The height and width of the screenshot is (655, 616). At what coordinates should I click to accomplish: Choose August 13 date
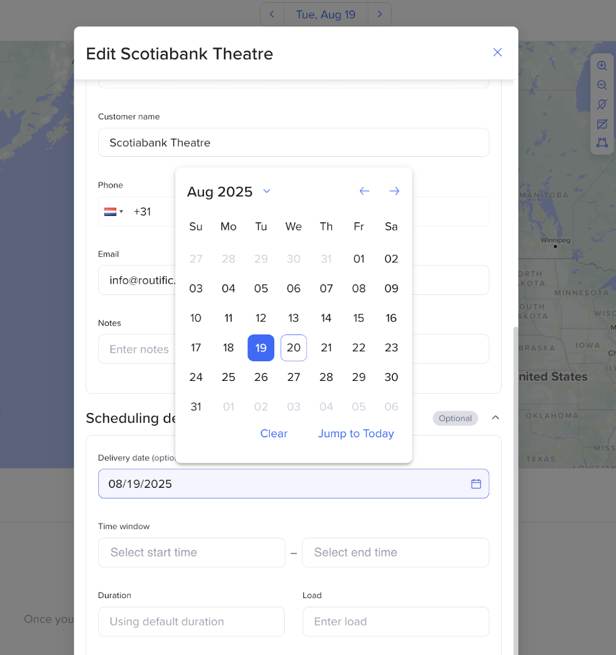coord(293,318)
